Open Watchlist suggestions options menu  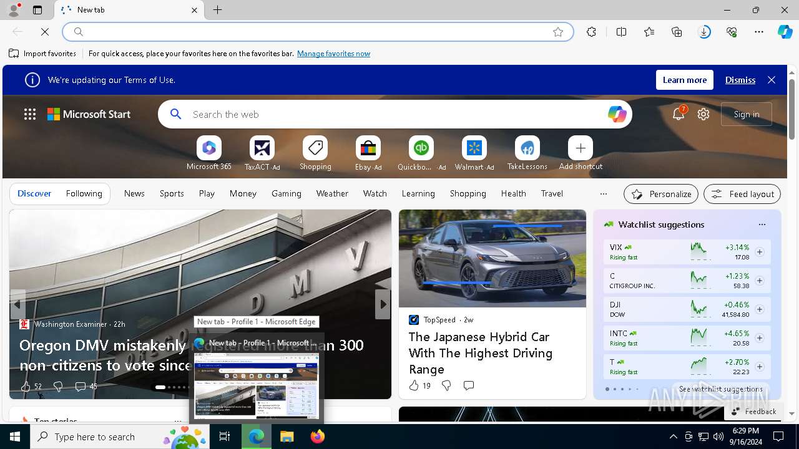[762, 224]
